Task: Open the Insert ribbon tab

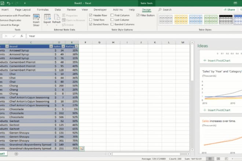Action: pyautogui.click(x=5, y=10)
